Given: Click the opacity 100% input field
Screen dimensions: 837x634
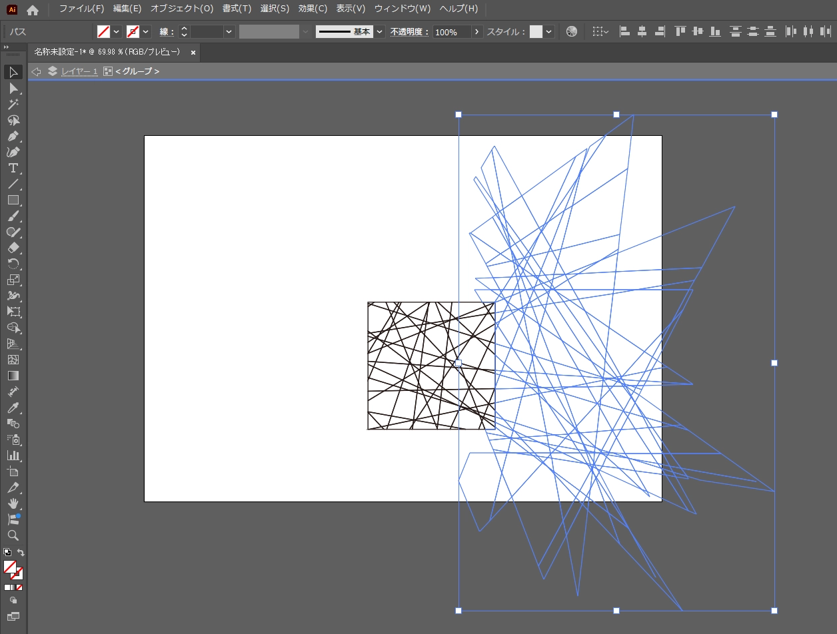Looking at the screenshot, I should pos(452,32).
